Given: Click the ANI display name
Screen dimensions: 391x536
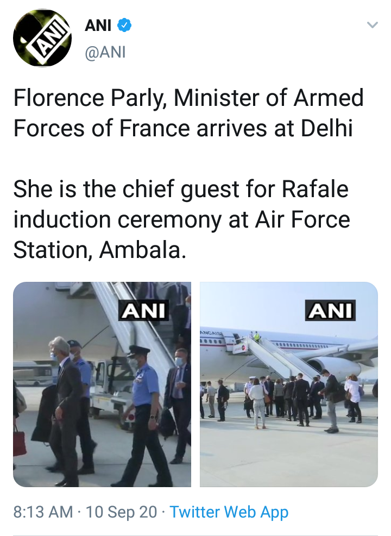Looking at the screenshot, I should pyautogui.click(x=98, y=25).
